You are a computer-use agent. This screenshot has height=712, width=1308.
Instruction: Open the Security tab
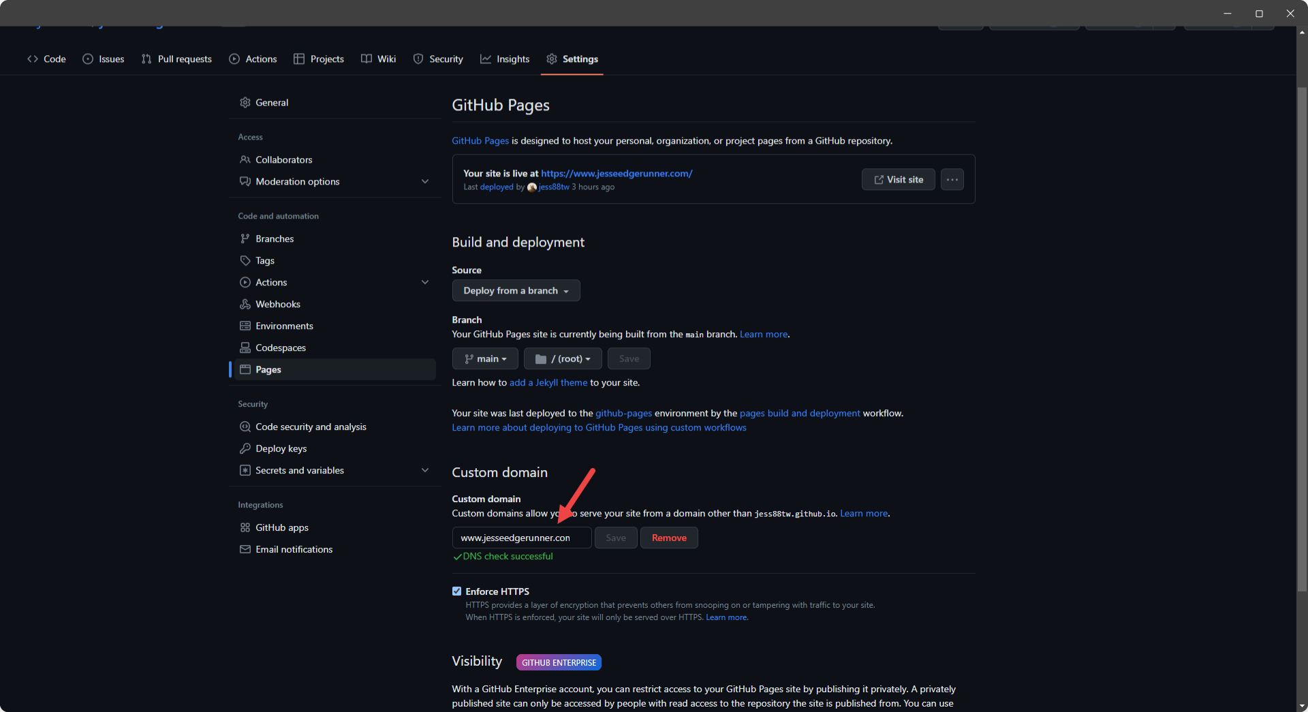point(438,59)
